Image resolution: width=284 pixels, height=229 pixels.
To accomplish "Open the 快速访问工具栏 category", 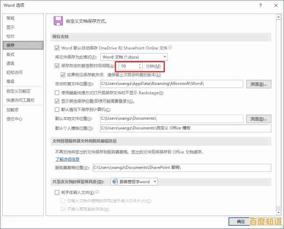I will coord(20,100).
